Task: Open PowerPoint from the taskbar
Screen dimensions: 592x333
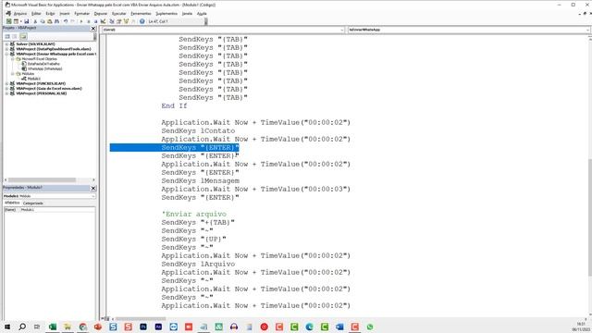Action: [x=98, y=327]
